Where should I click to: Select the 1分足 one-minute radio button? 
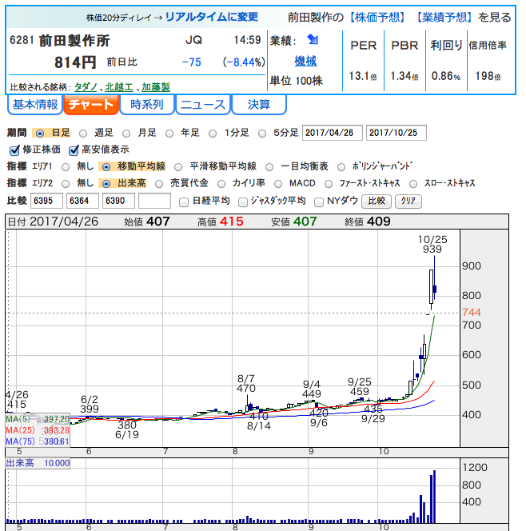(213, 134)
